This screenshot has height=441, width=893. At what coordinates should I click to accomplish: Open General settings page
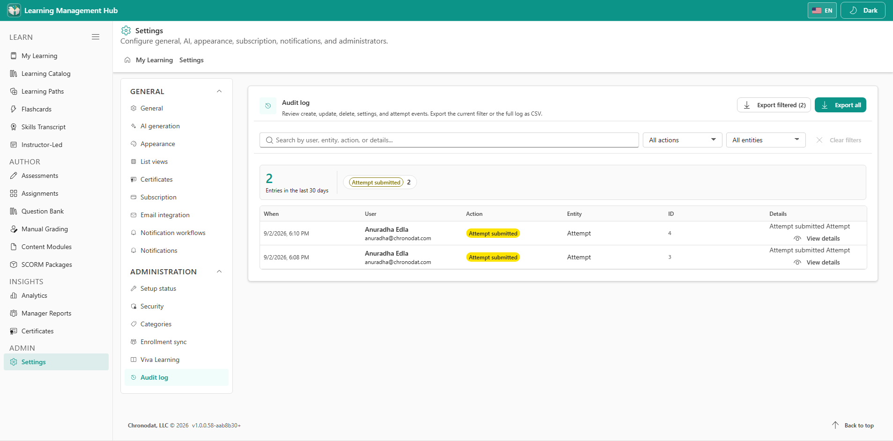pyautogui.click(x=176, y=108)
